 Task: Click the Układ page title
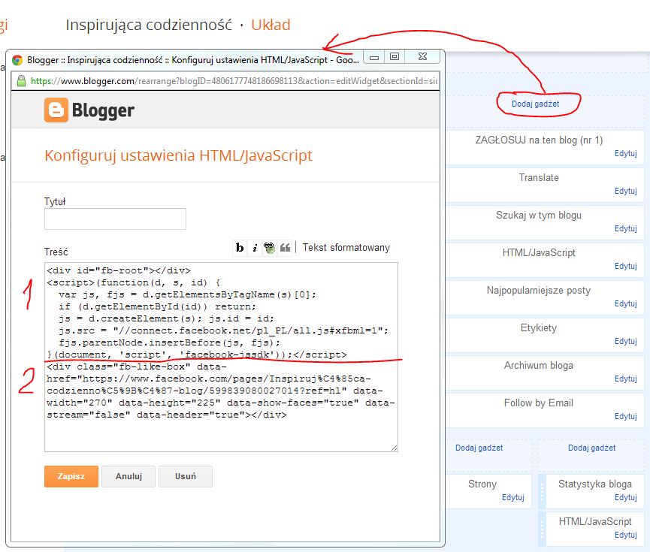point(271,25)
